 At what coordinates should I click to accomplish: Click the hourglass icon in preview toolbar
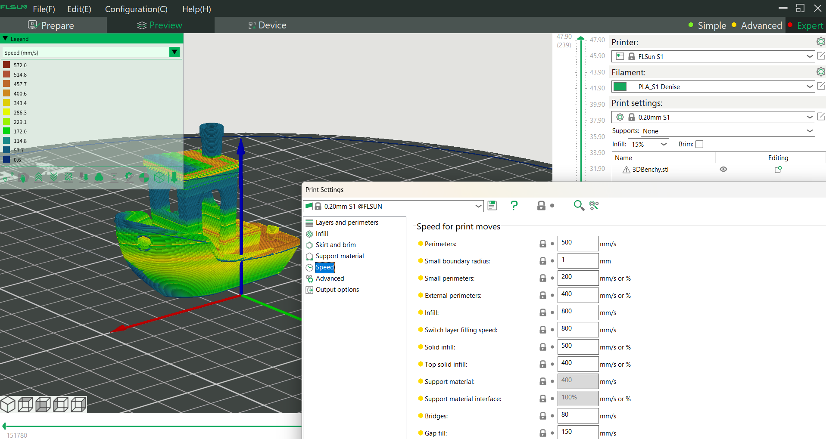[114, 177]
